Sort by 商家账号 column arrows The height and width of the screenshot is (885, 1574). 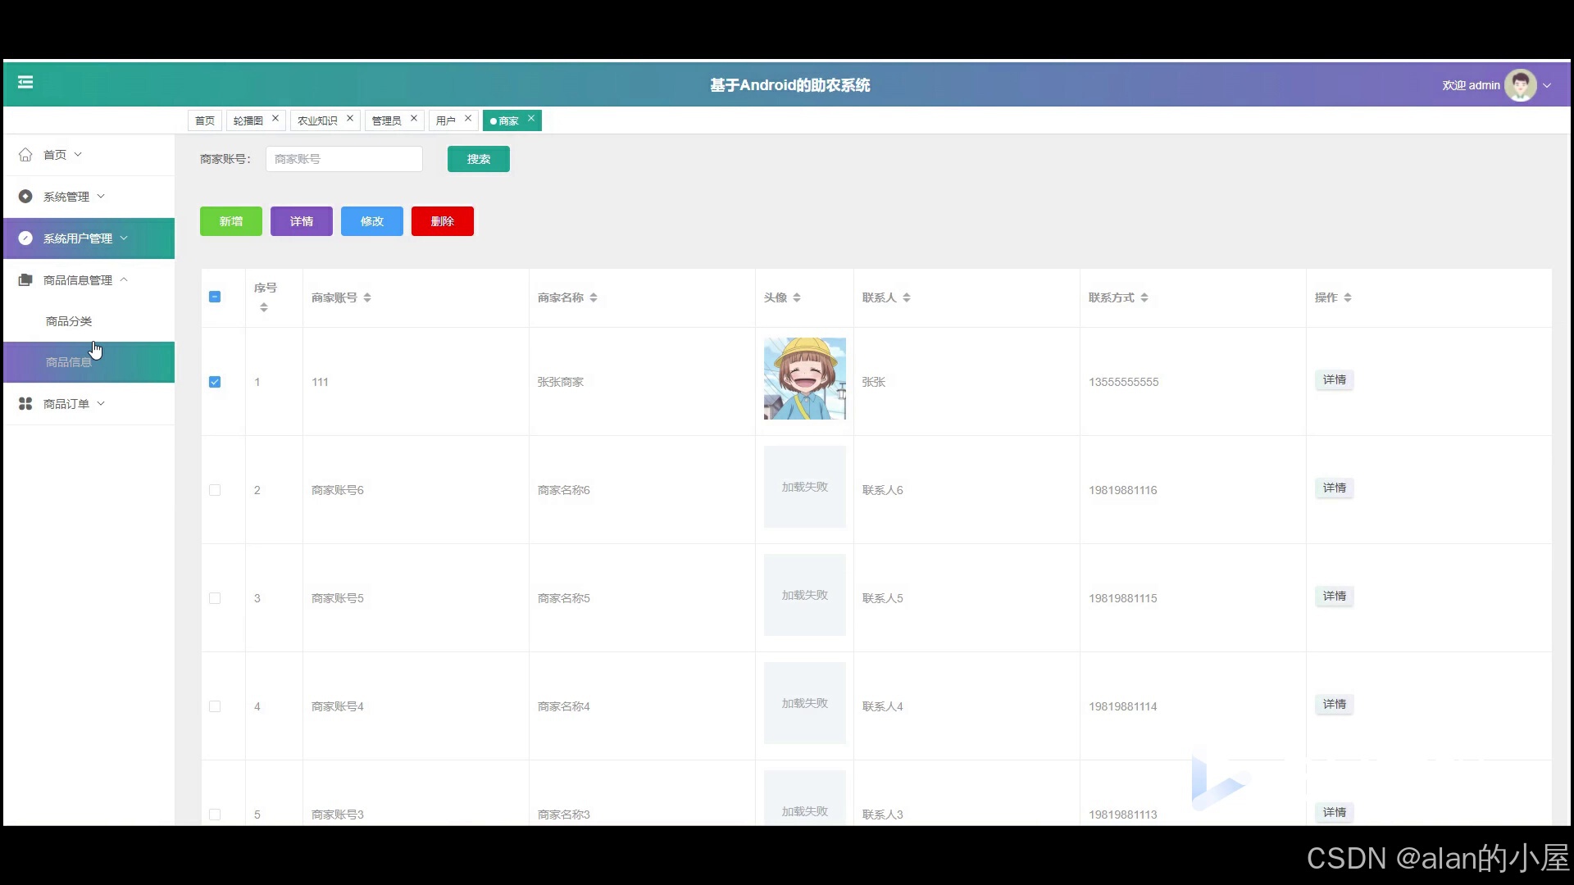(x=367, y=298)
